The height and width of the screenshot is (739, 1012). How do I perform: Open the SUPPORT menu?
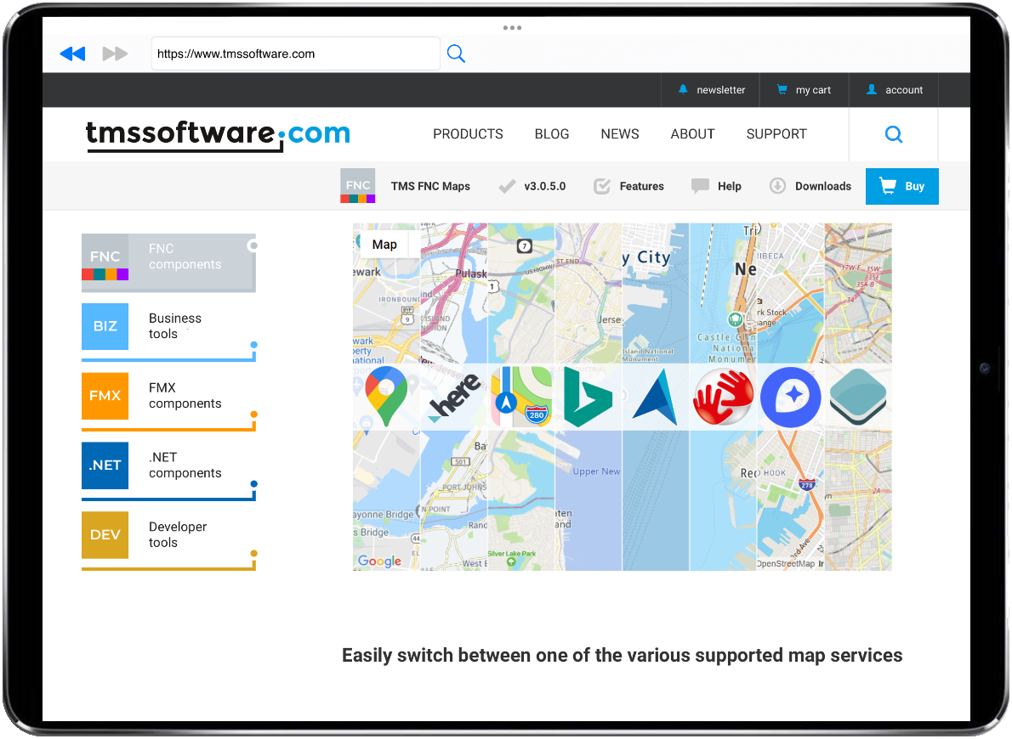click(x=776, y=133)
